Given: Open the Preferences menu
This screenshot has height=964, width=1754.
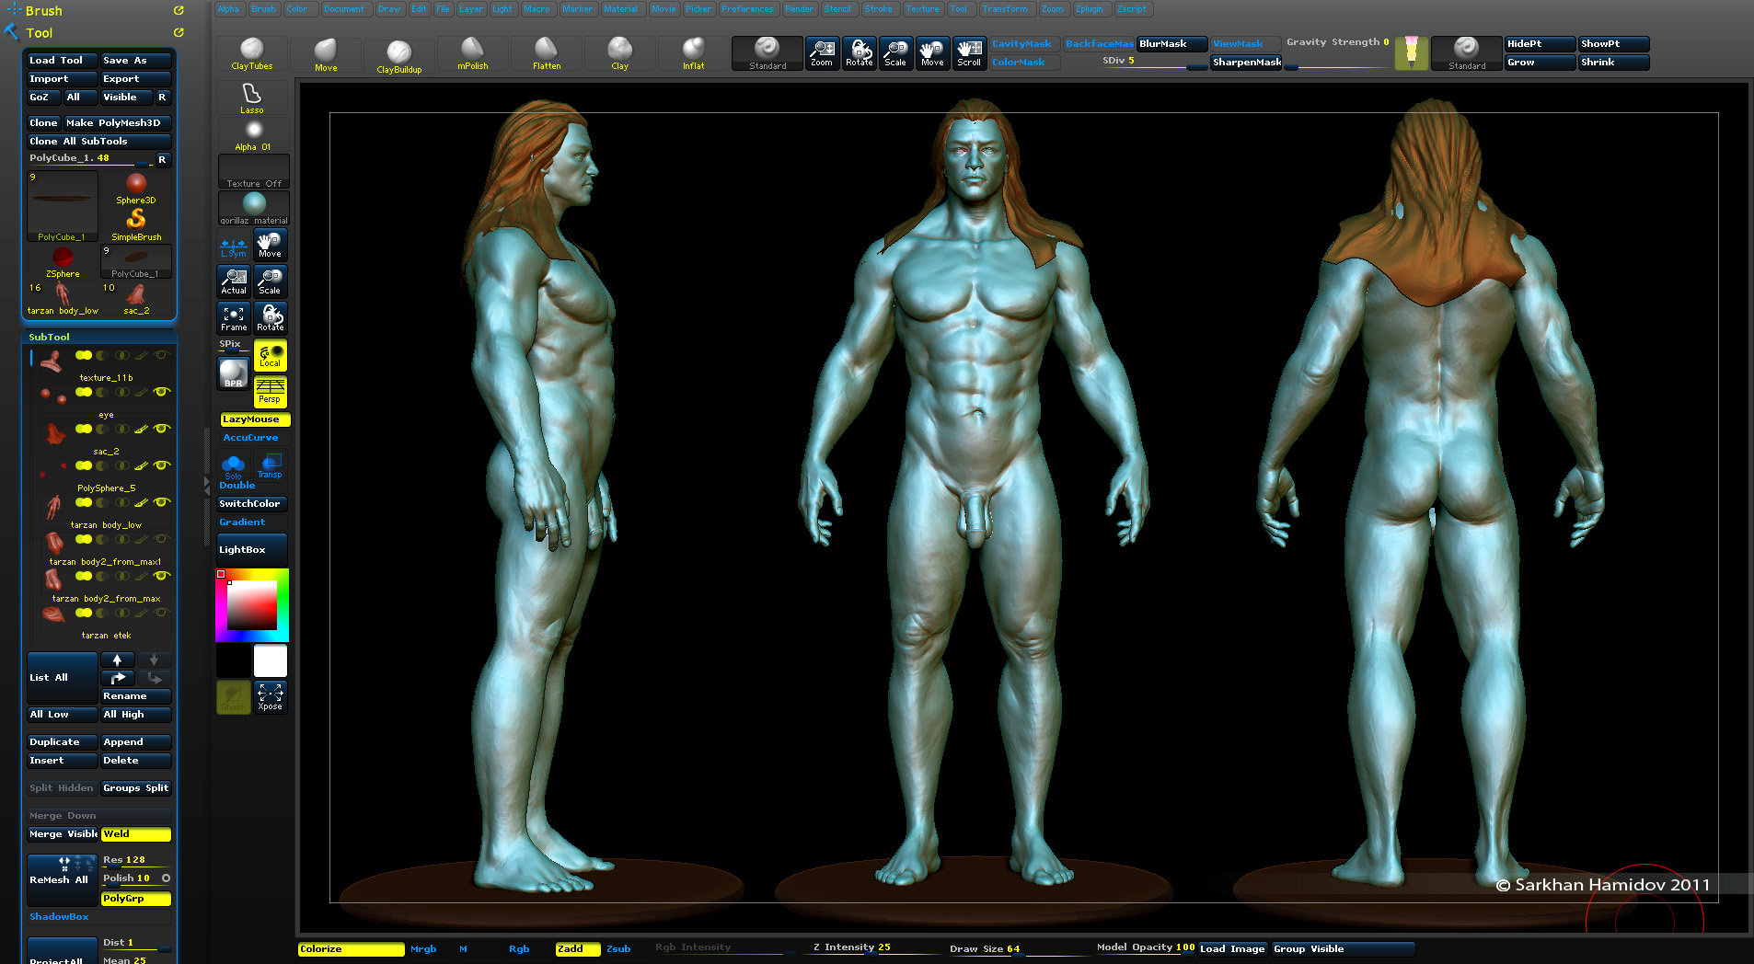Looking at the screenshot, I should pos(747,9).
